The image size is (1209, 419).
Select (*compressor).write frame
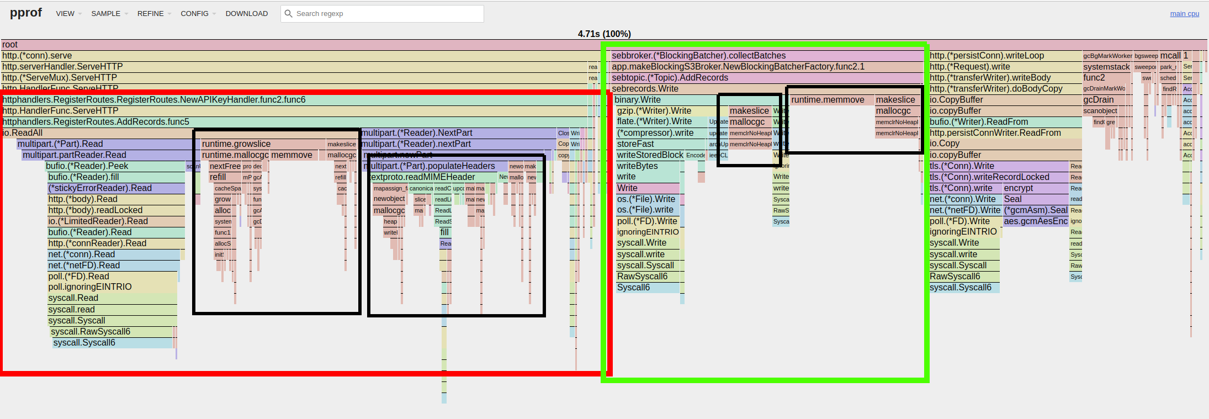click(662, 133)
